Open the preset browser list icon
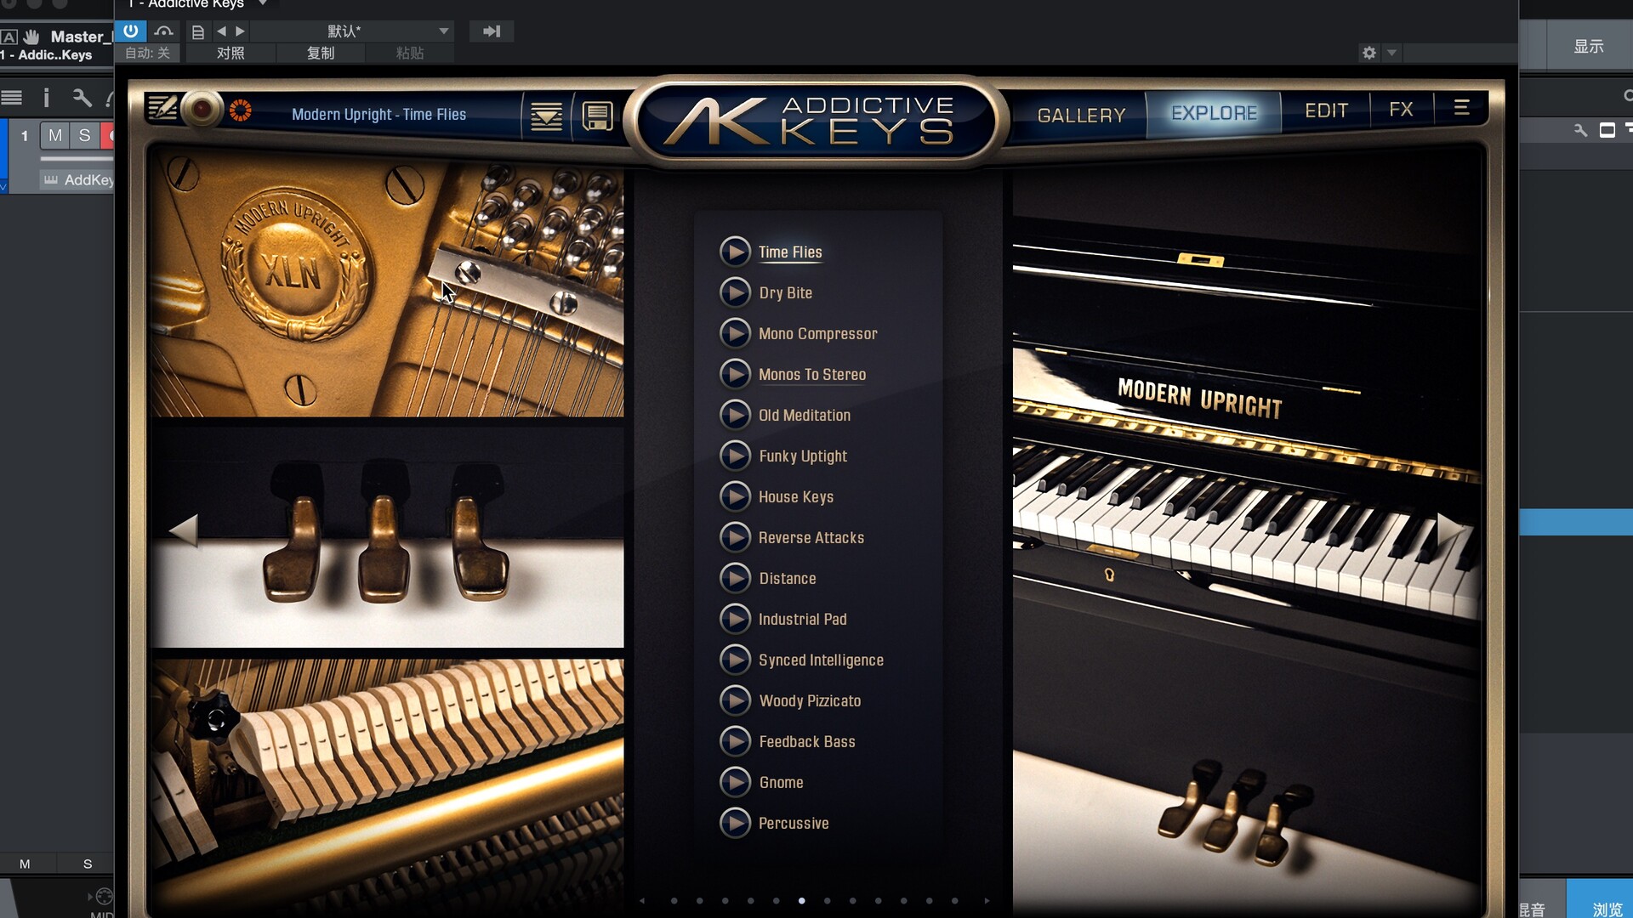The height and width of the screenshot is (918, 1633). tap(546, 116)
